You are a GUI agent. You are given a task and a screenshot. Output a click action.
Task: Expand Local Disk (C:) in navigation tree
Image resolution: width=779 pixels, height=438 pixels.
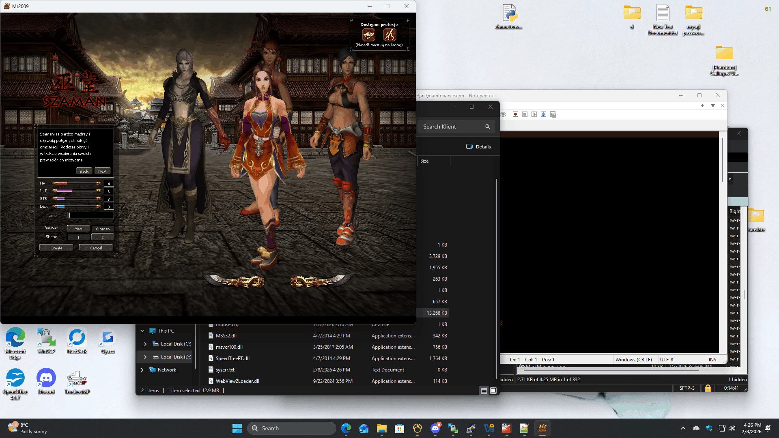pyautogui.click(x=145, y=344)
